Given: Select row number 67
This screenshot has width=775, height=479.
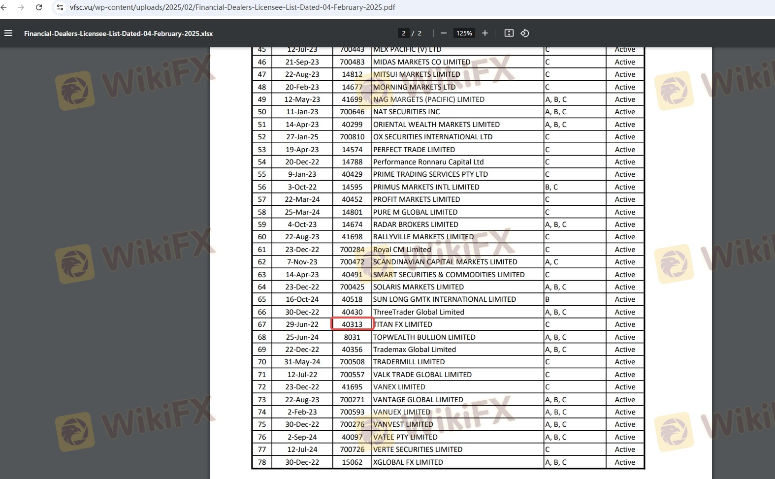Looking at the screenshot, I should click(x=262, y=324).
